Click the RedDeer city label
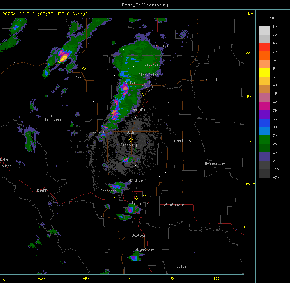The width and height of the screenshot is (290, 283). click(148, 86)
